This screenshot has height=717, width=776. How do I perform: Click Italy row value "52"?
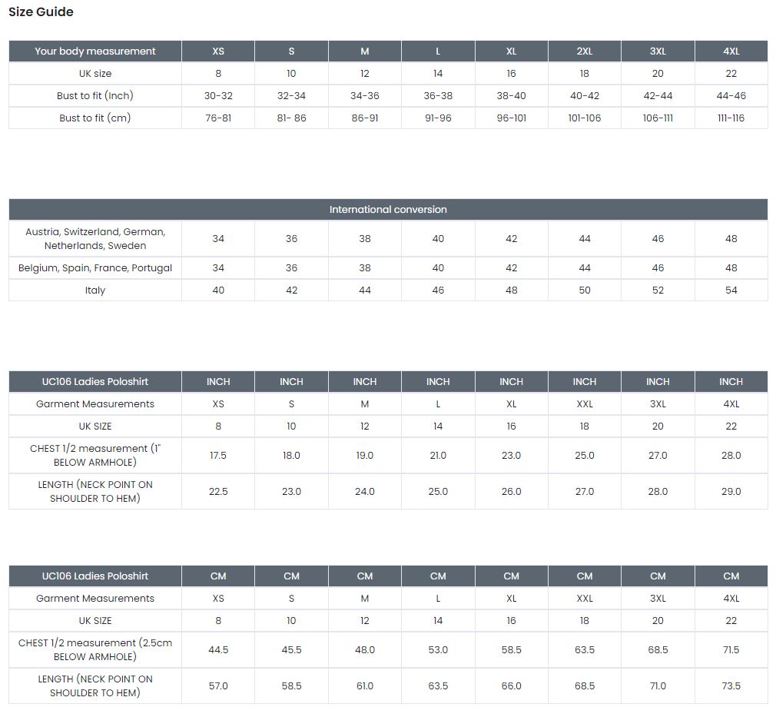point(658,290)
